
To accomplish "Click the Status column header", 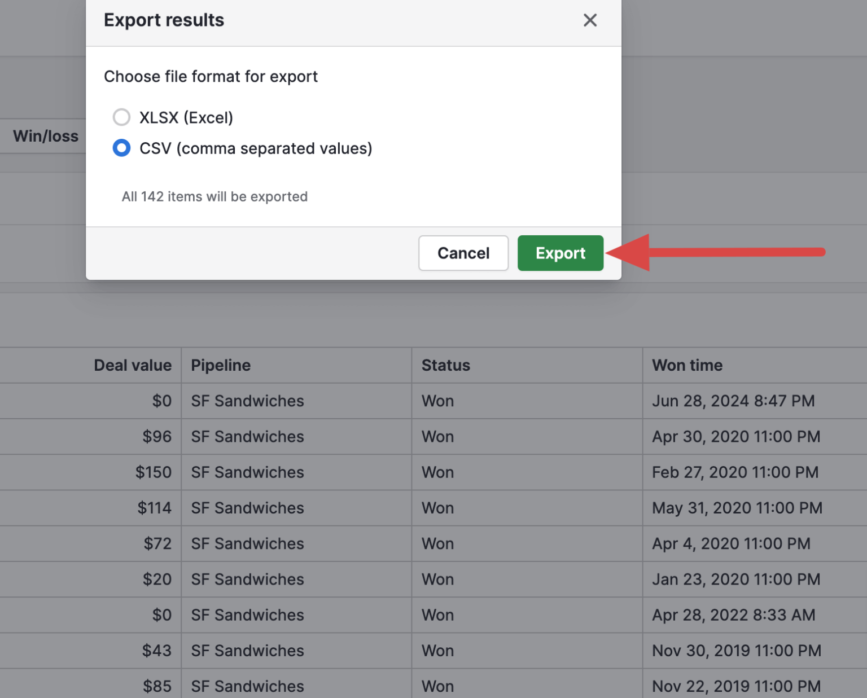I will click(445, 365).
